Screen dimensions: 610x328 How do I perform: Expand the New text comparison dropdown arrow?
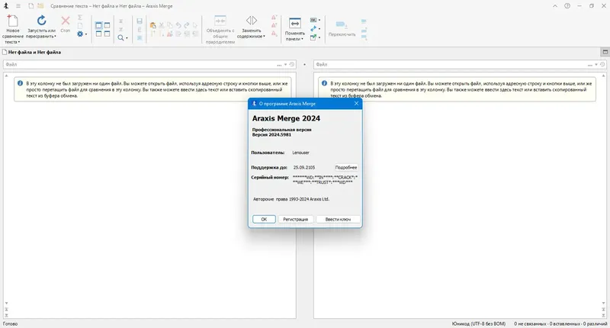(18, 42)
